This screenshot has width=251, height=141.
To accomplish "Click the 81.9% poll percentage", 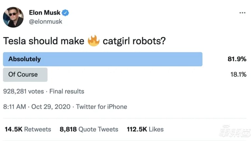I will pyautogui.click(x=237, y=59).
